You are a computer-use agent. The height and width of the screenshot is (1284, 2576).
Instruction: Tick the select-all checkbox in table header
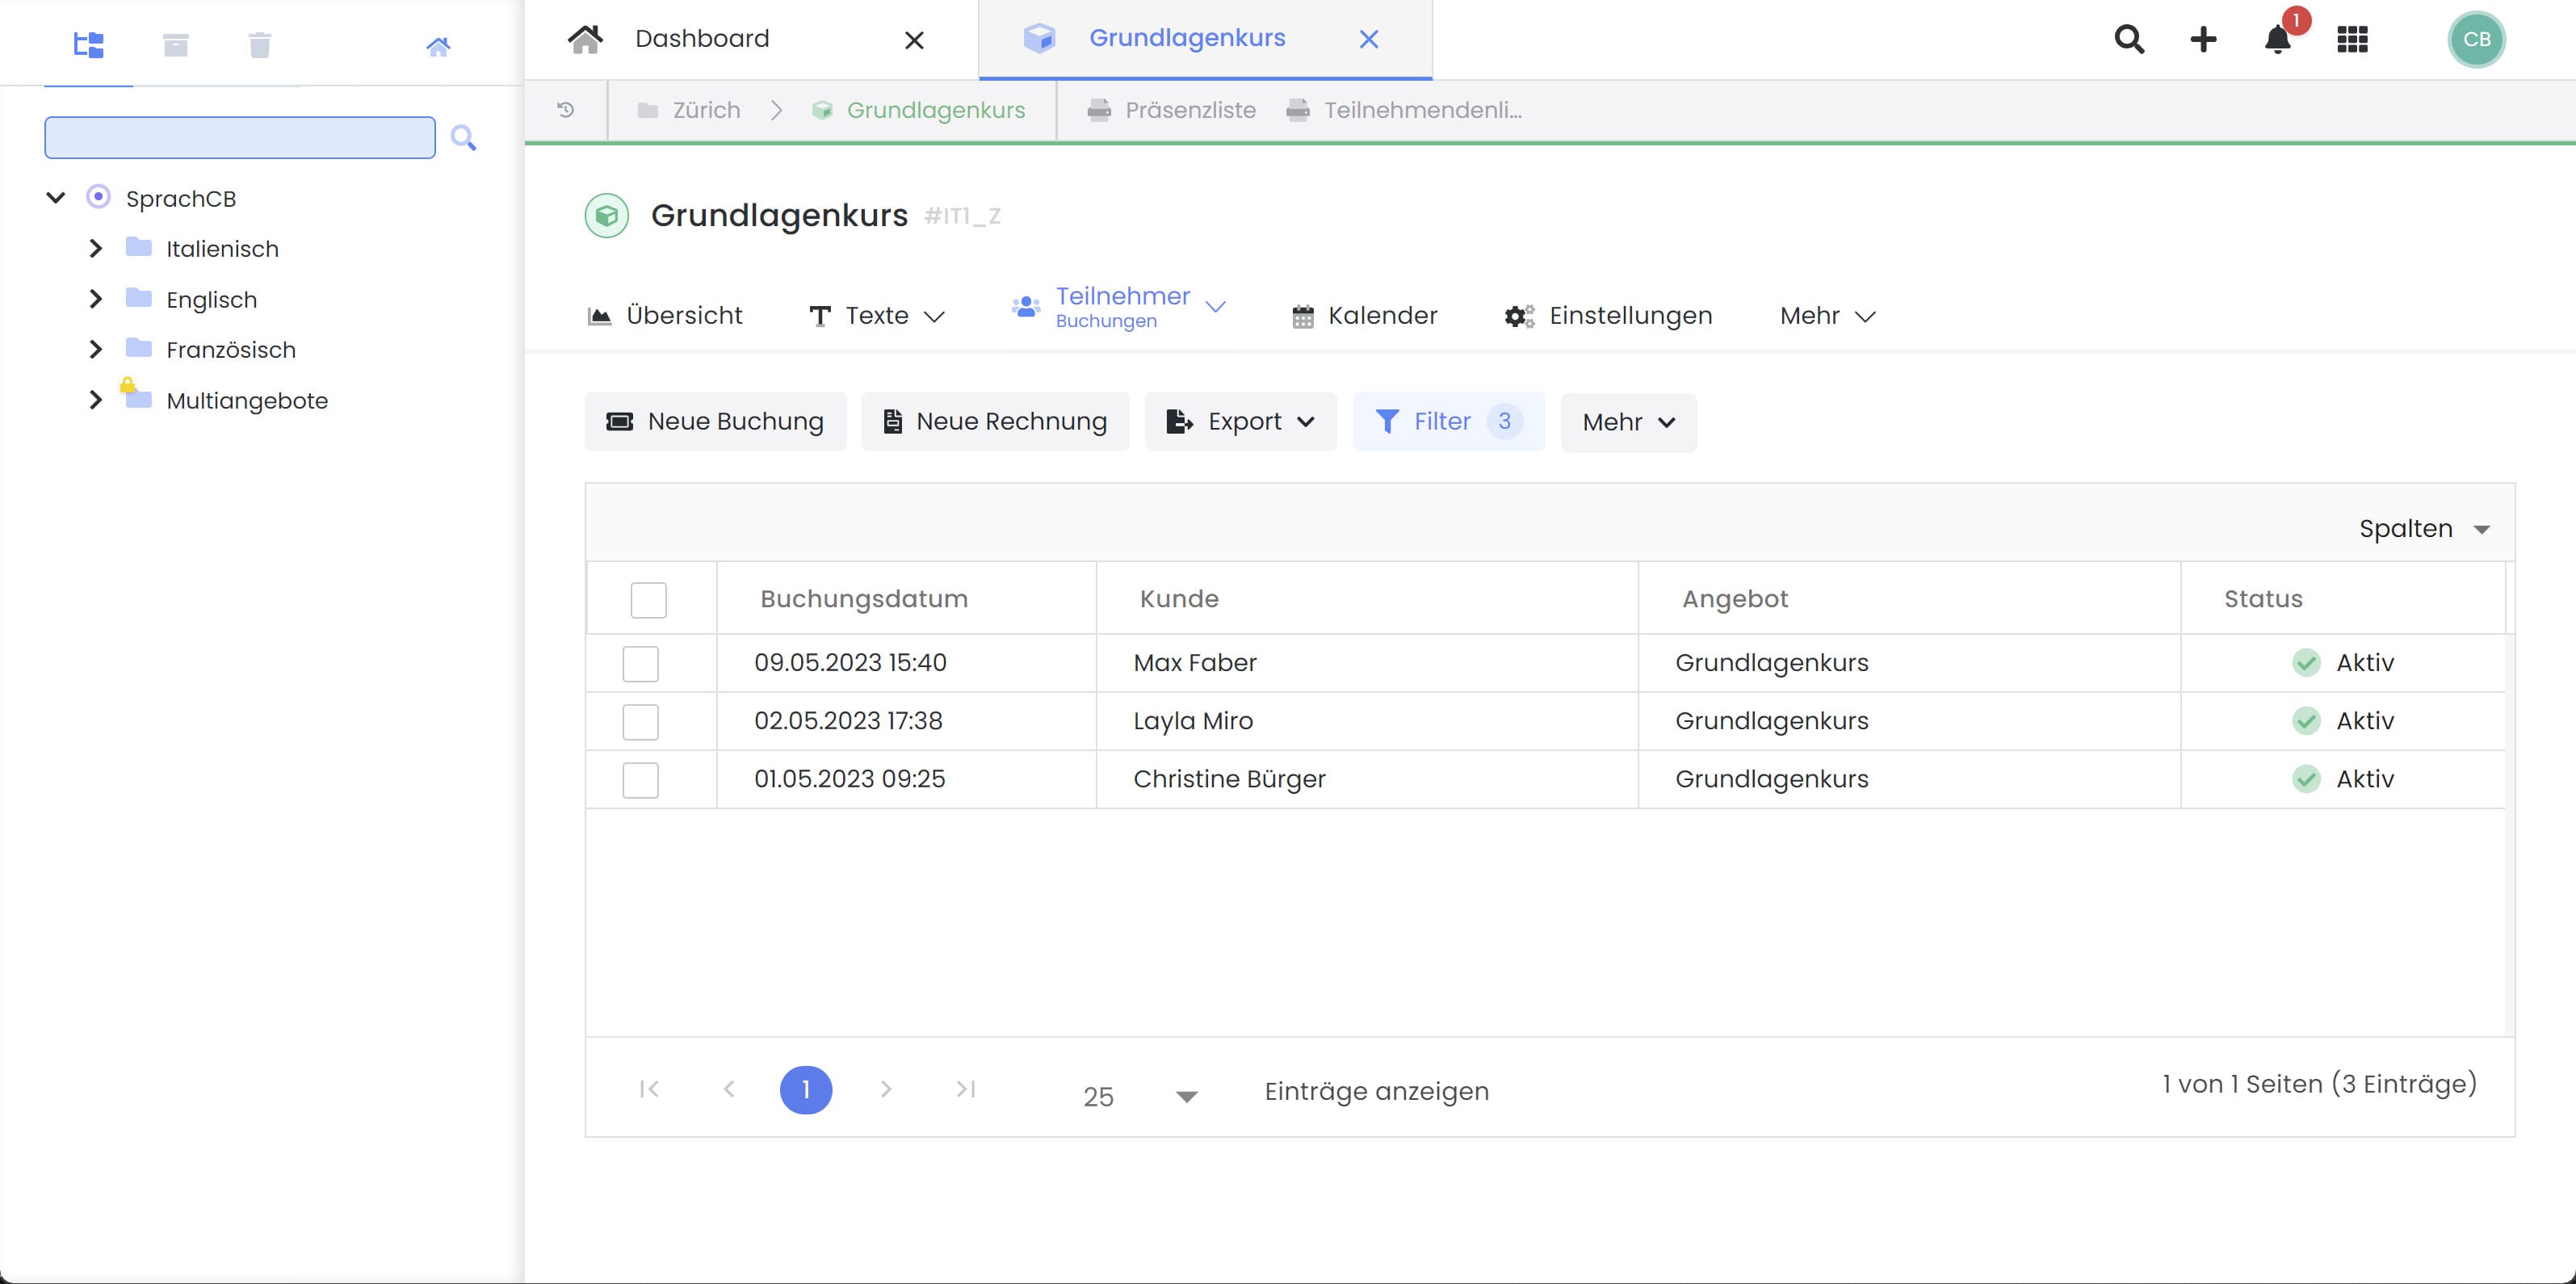click(648, 600)
